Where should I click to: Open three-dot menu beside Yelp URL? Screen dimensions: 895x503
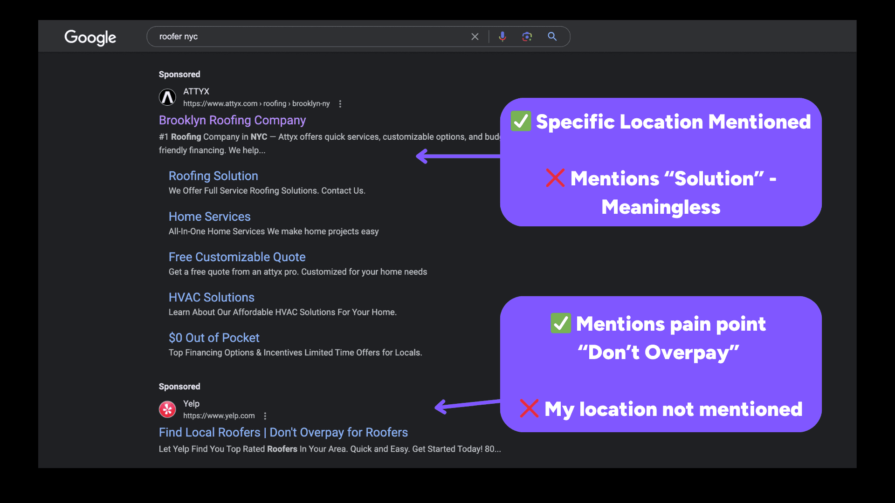265,416
